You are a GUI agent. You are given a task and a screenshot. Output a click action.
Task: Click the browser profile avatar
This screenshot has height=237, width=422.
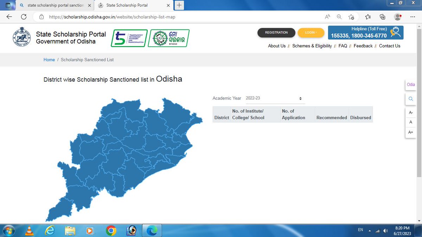tap(398, 17)
